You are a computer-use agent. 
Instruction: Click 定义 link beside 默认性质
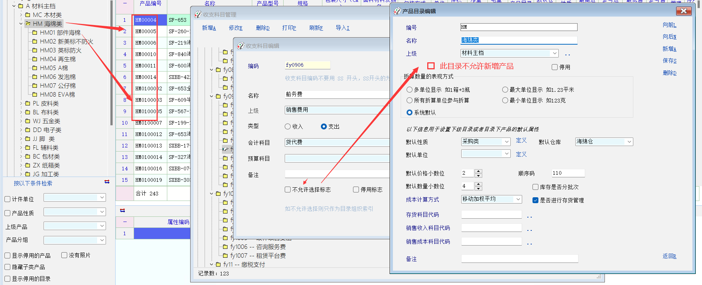pyautogui.click(x=521, y=140)
